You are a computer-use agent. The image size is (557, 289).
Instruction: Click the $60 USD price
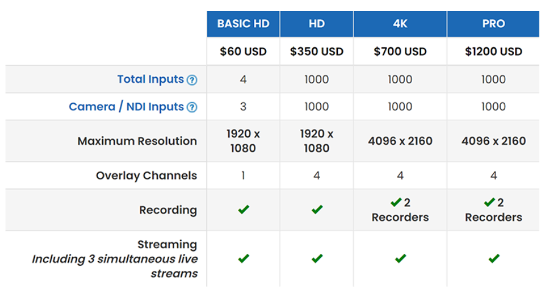(x=243, y=52)
